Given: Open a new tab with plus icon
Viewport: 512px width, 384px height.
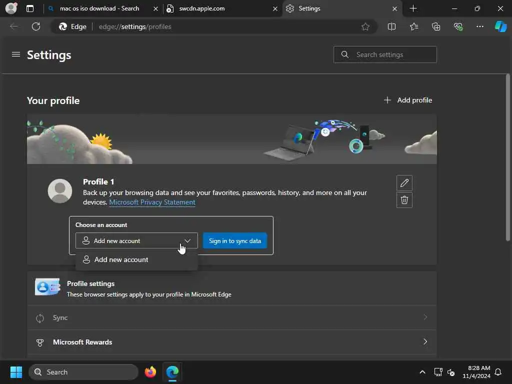Looking at the screenshot, I should point(413,8).
